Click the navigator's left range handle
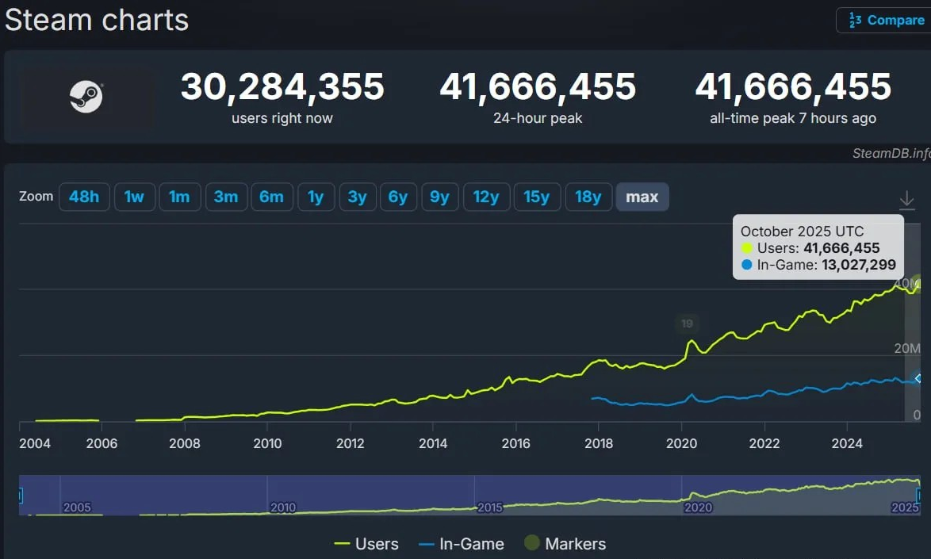Image resolution: width=931 pixels, height=559 pixels. (20, 496)
